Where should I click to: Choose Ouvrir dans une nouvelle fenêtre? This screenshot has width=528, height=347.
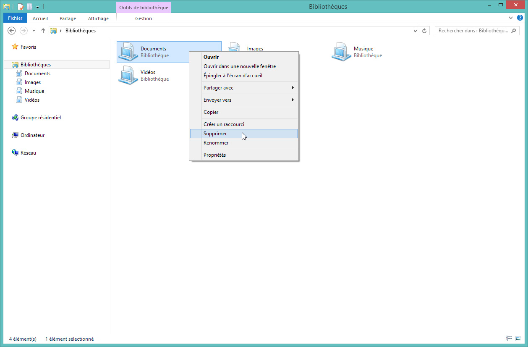[x=243, y=66]
